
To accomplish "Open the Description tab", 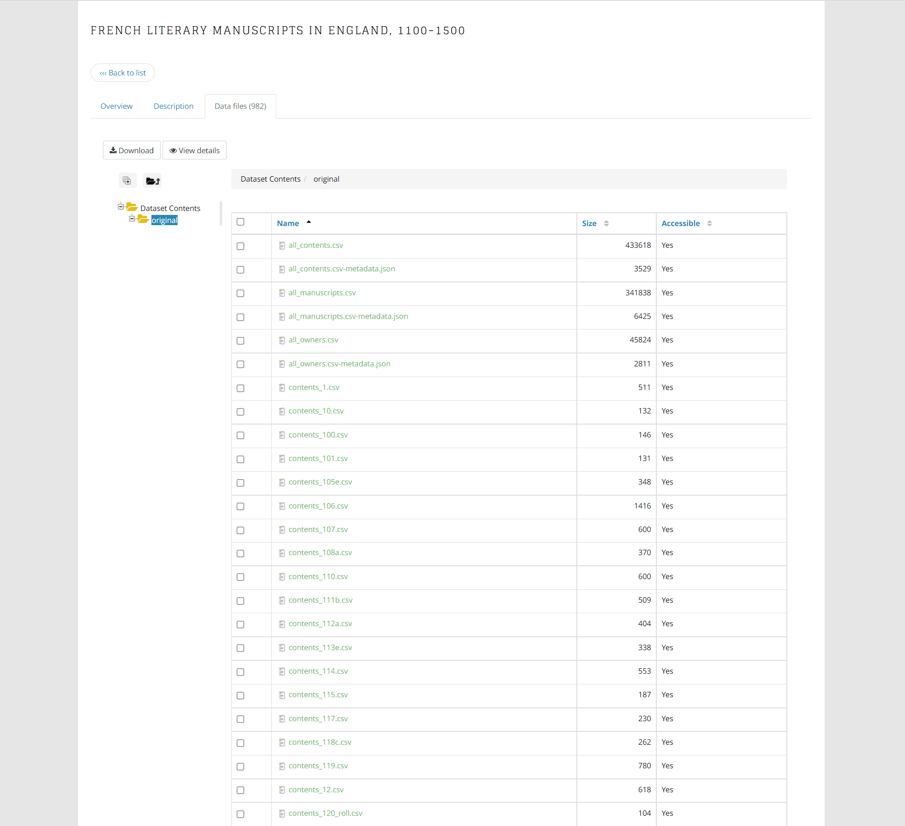I will (x=173, y=106).
